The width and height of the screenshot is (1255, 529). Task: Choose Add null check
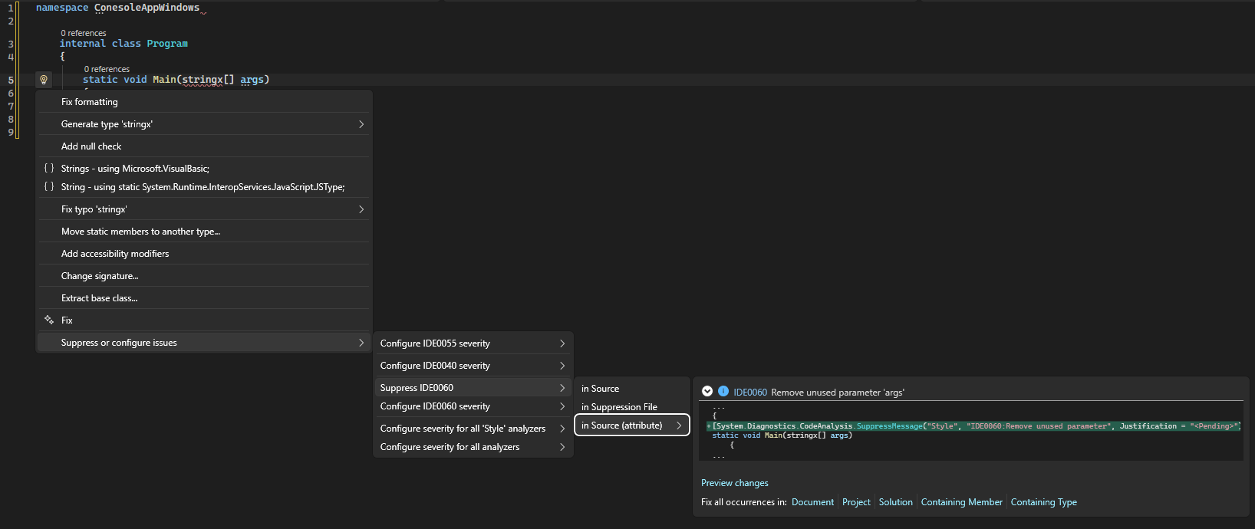click(x=91, y=146)
